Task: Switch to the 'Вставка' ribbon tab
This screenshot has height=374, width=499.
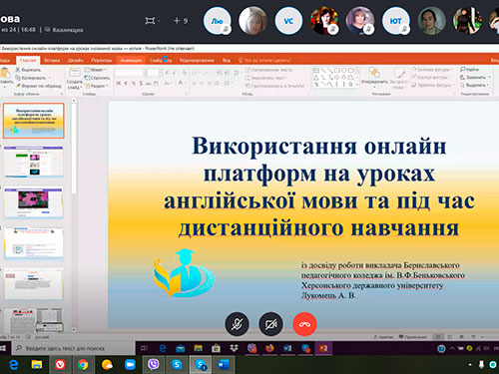Action: (x=52, y=60)
